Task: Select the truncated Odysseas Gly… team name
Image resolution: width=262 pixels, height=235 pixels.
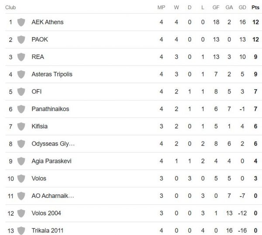Action: click(53, 144)
